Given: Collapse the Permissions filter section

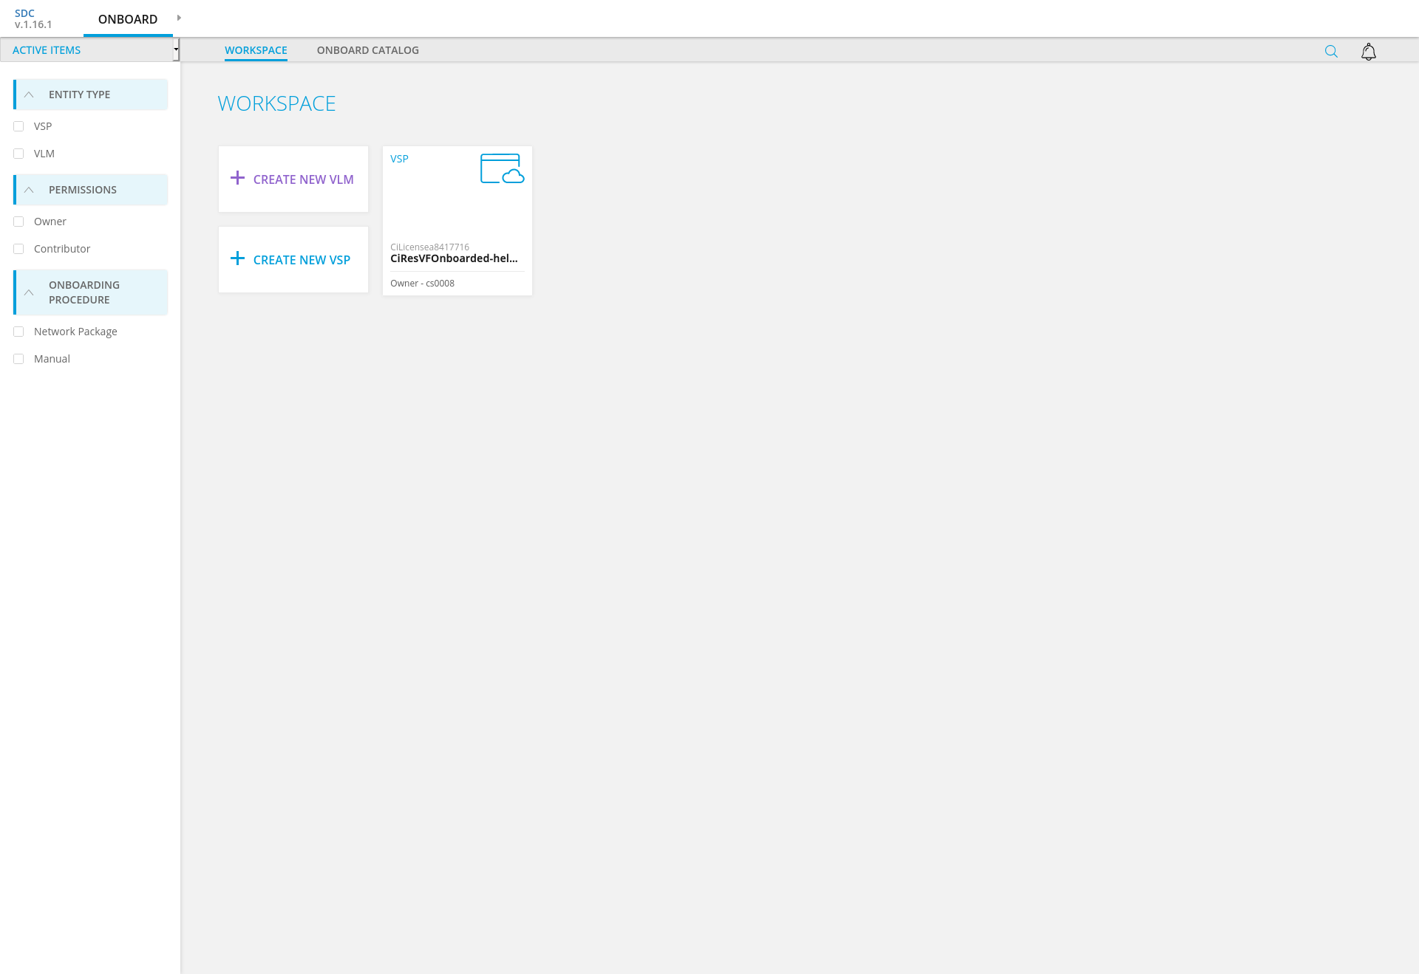Looking at the screenshot, I should click(29, 190).
